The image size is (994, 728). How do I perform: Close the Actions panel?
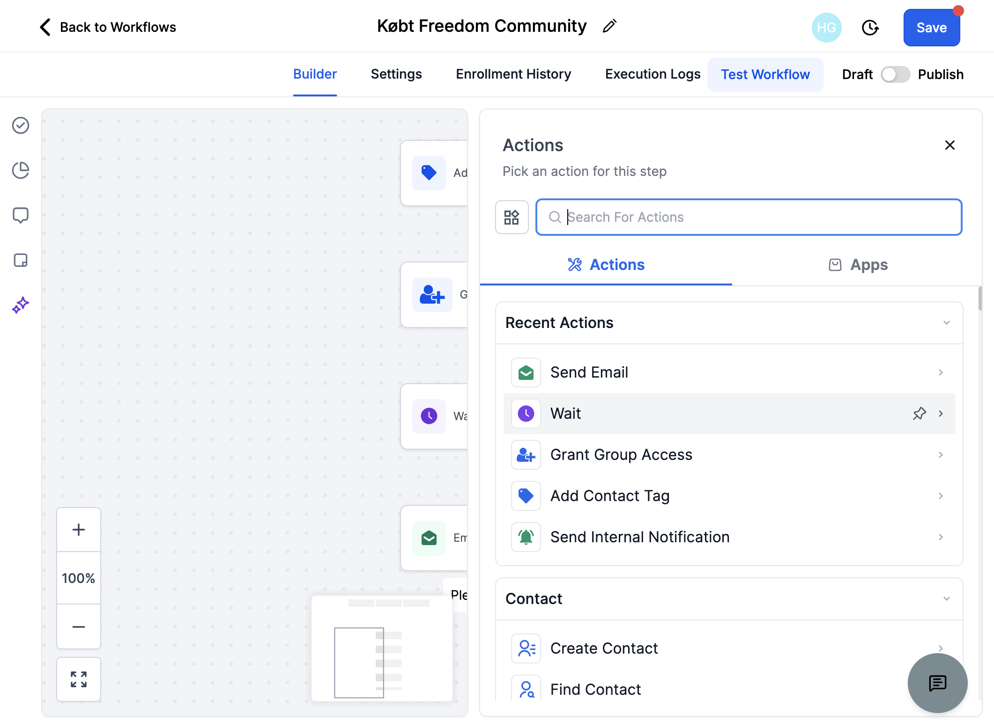(x=949, y=145)
